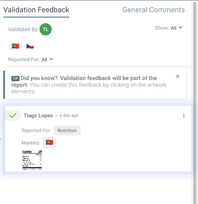Click the 'a day ago' timestamp

69,115
